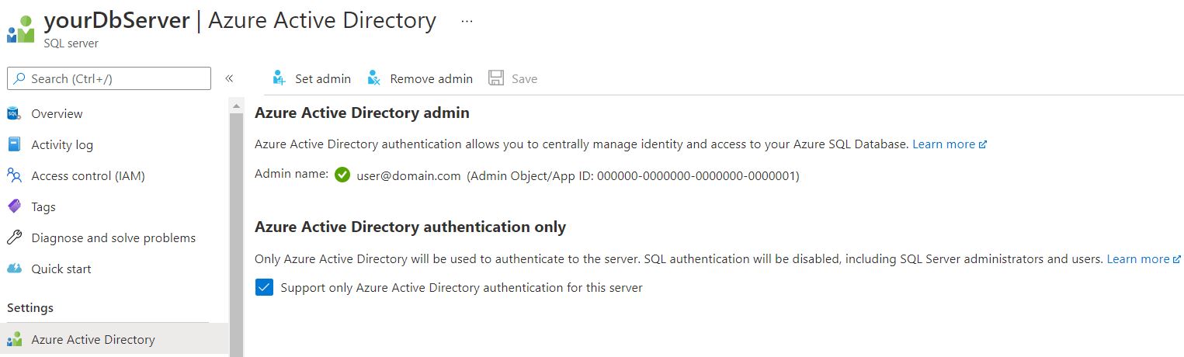Open the ellipsis more options menu

[x=467, y=22]
